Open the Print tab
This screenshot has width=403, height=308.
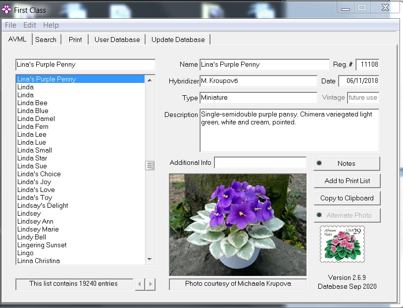pyautogui.click(x=75, y=39)
